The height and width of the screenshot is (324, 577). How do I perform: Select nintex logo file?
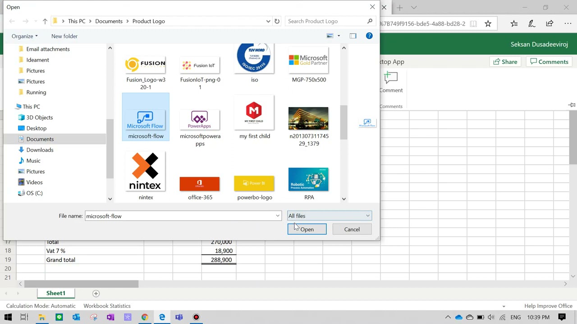[x=146, y=176]
